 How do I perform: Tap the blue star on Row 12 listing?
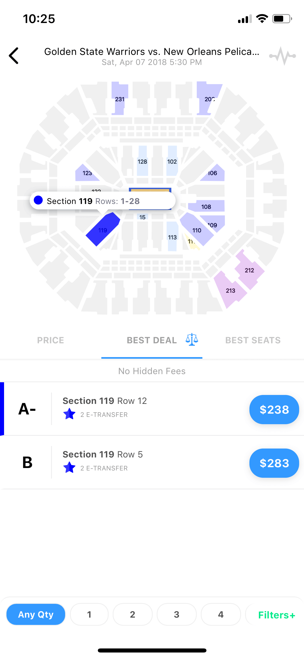click(x=69, y=414)
